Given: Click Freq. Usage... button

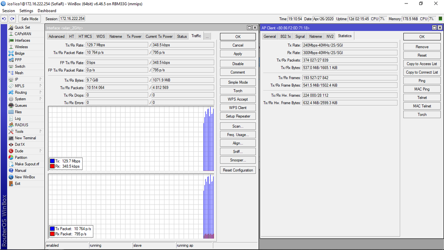Looking at the screenshot, I should coord(238,135).
